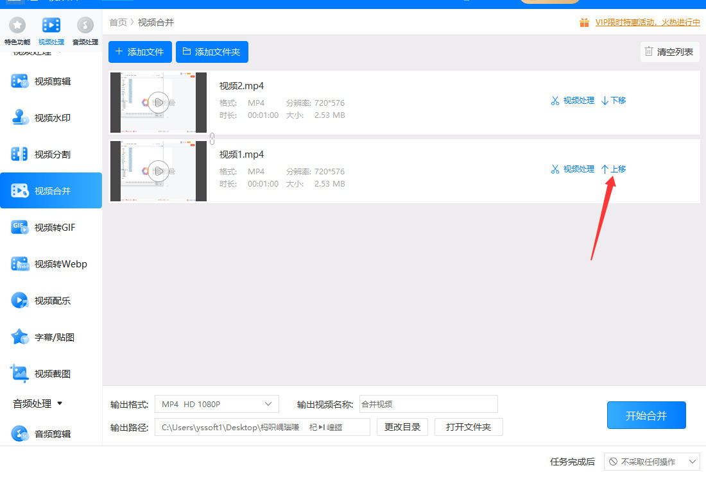Open the 输出格式 MP4 HD 1080P dropdown
The height and width of the screenshot is (477, 706).
217,404
